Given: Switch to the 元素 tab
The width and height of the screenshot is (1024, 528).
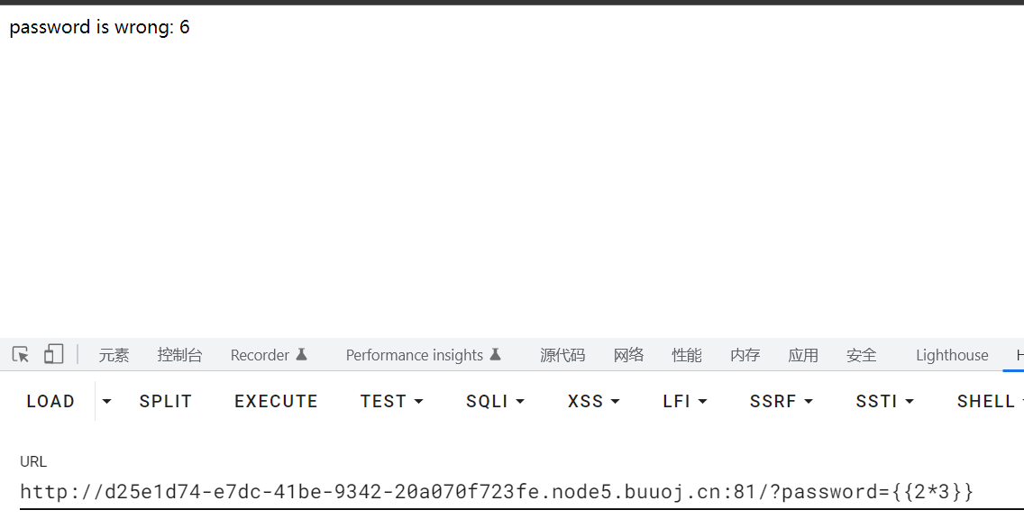Looking at the screenshot, I should 114,354.
